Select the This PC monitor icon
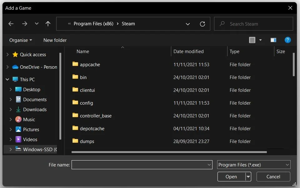This screenshot has width=300, height=188. click(15, 79)
